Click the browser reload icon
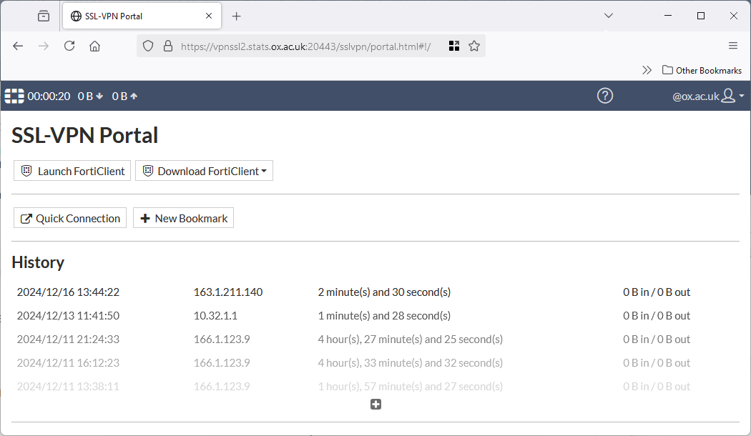 69,45
